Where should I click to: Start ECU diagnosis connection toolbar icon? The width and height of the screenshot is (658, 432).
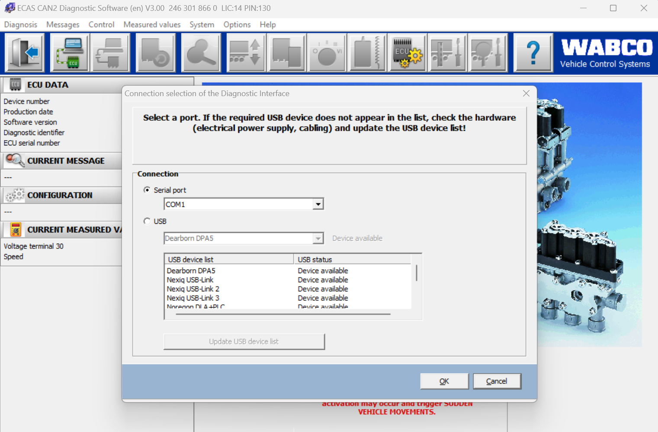70,53
